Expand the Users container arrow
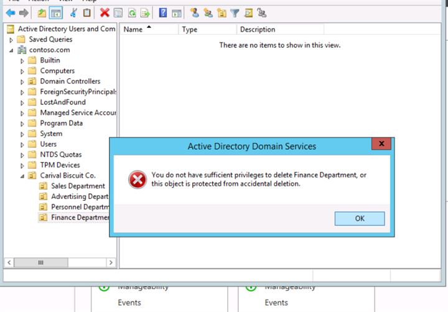The image size is (448, 312). tap(22, 145)
